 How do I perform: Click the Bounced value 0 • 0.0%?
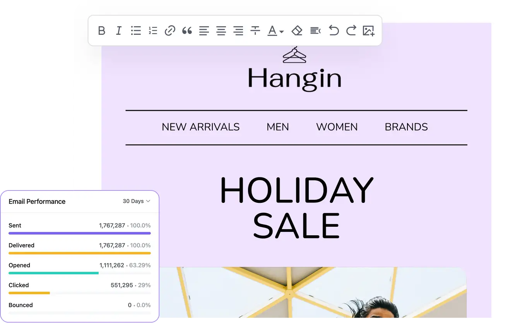point(139,305)
